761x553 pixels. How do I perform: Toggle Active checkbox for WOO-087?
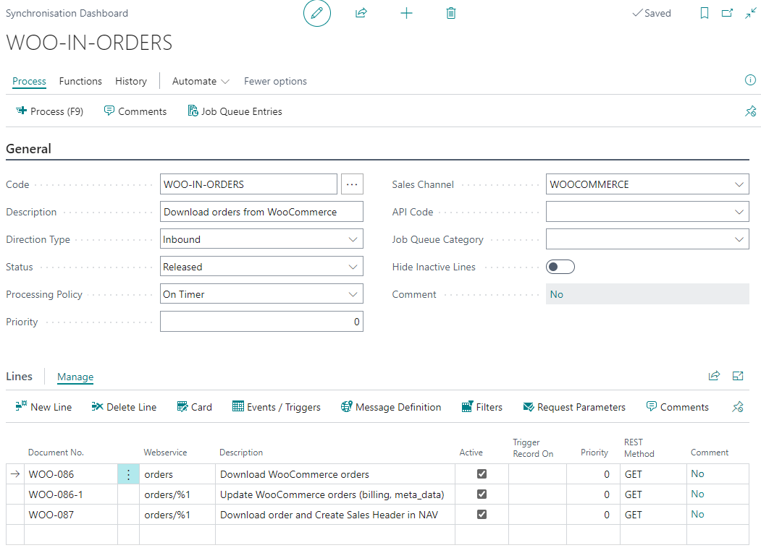point(482,515)
